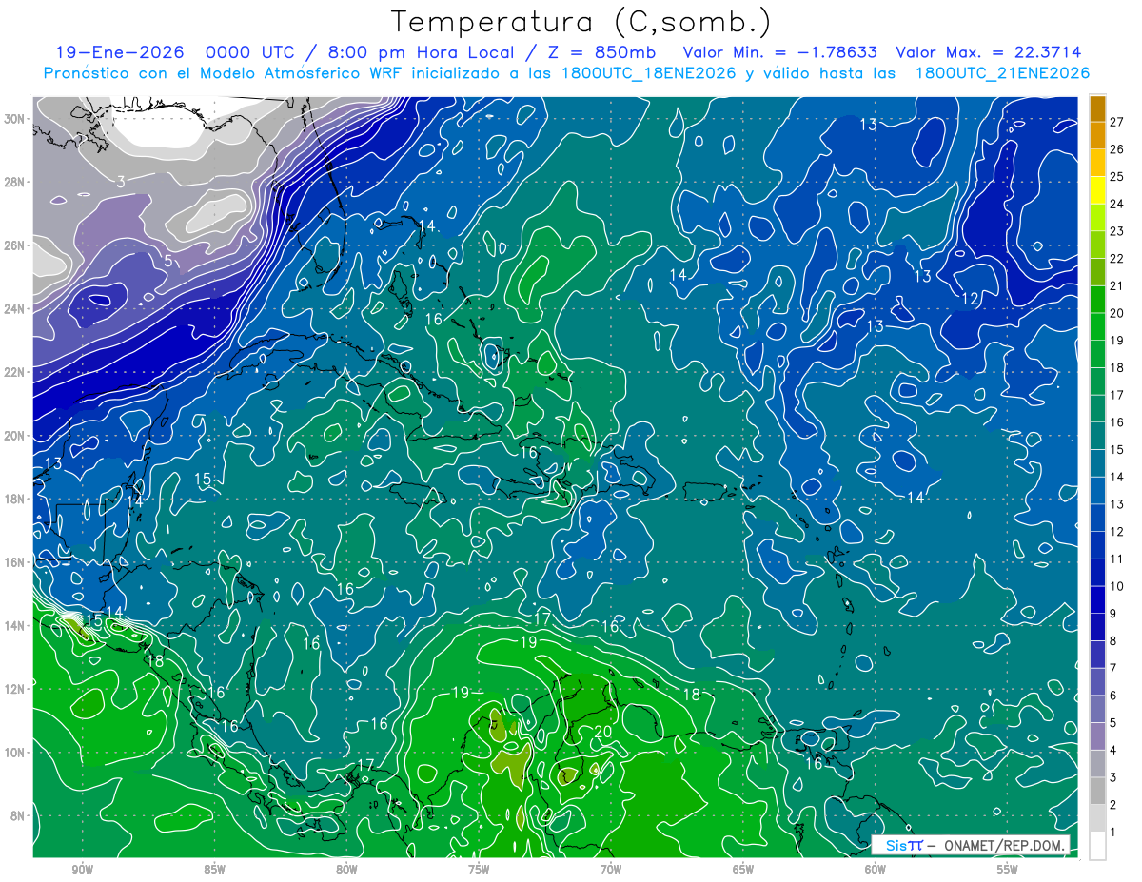Click the '85W' longitude axis label
This screenshot has width=1142, height=882.
point(214,871)
